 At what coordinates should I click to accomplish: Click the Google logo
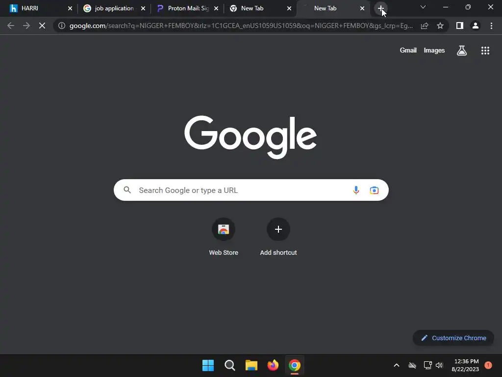coord(251,137)
